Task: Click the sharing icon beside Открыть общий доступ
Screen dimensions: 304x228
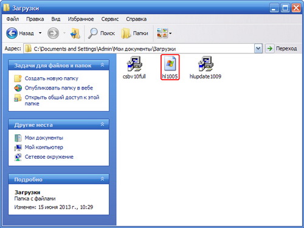Action: [x=18, y=98]
